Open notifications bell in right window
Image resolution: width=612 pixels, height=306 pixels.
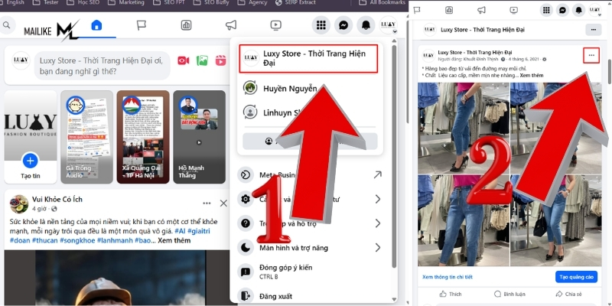(x=578, y=10)
